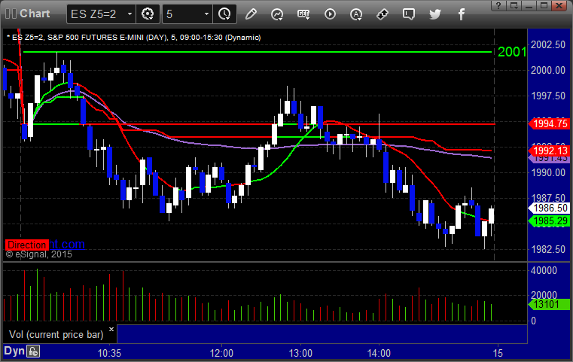Maximize the Chart window
Viewport: 573px width, 362px height.
[544, 5]
